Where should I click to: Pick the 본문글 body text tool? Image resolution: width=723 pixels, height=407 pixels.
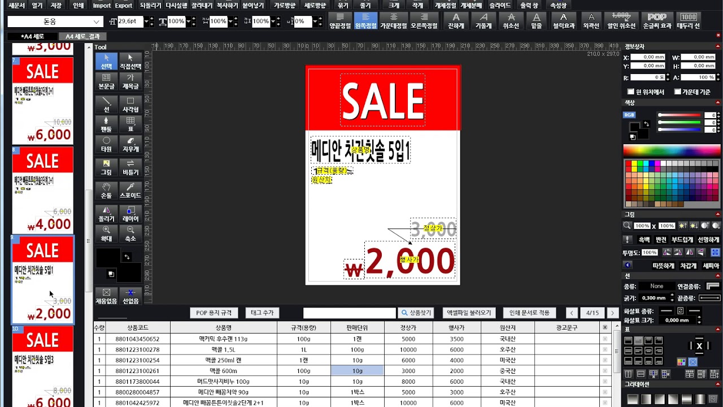point(106,81)
